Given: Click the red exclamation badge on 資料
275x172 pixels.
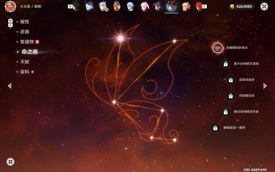Looking at the screenshot, I should pyautogui.click(x=32, y=72).
